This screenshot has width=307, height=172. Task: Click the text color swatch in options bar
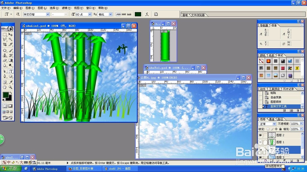click(x=138, y=14)
